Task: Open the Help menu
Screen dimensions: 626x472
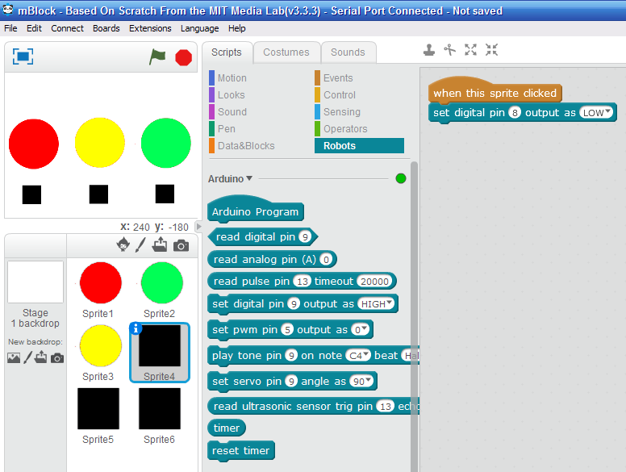Action: [x=236, y=28]
